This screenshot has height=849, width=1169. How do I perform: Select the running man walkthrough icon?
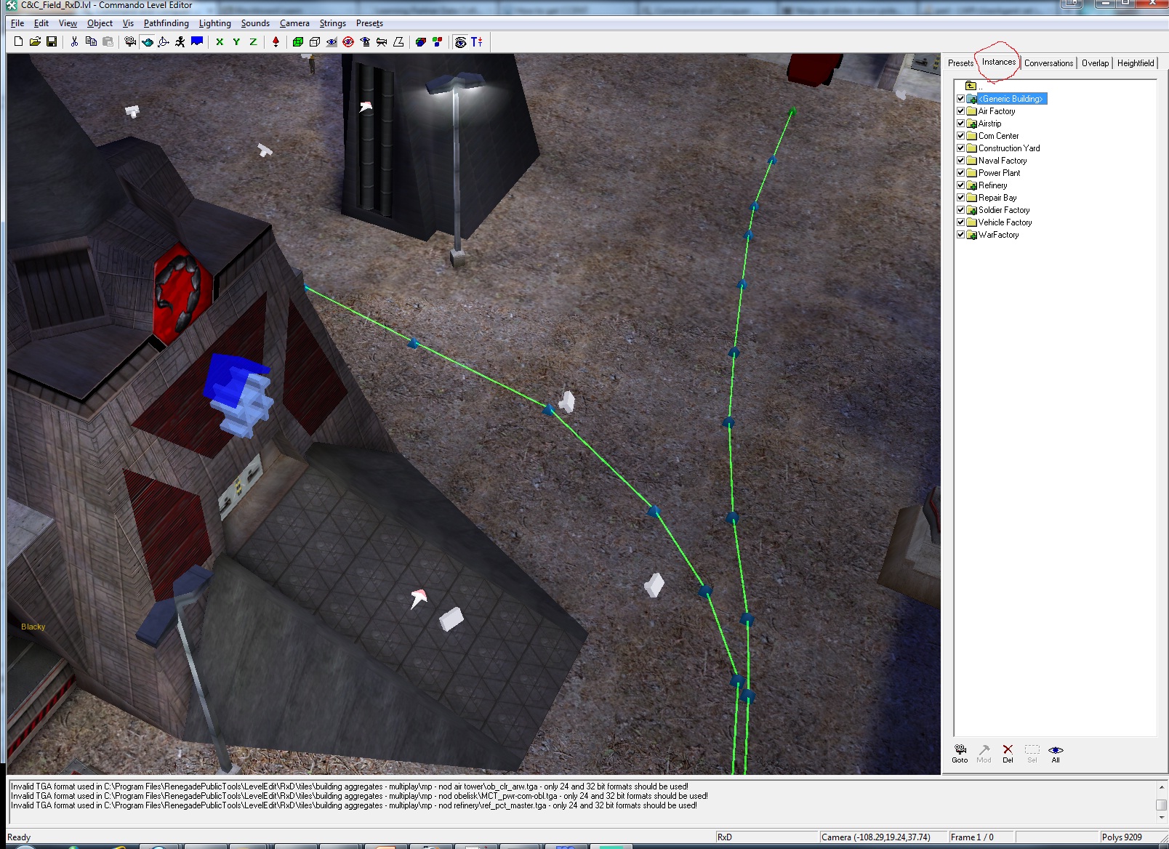[180, 42]
